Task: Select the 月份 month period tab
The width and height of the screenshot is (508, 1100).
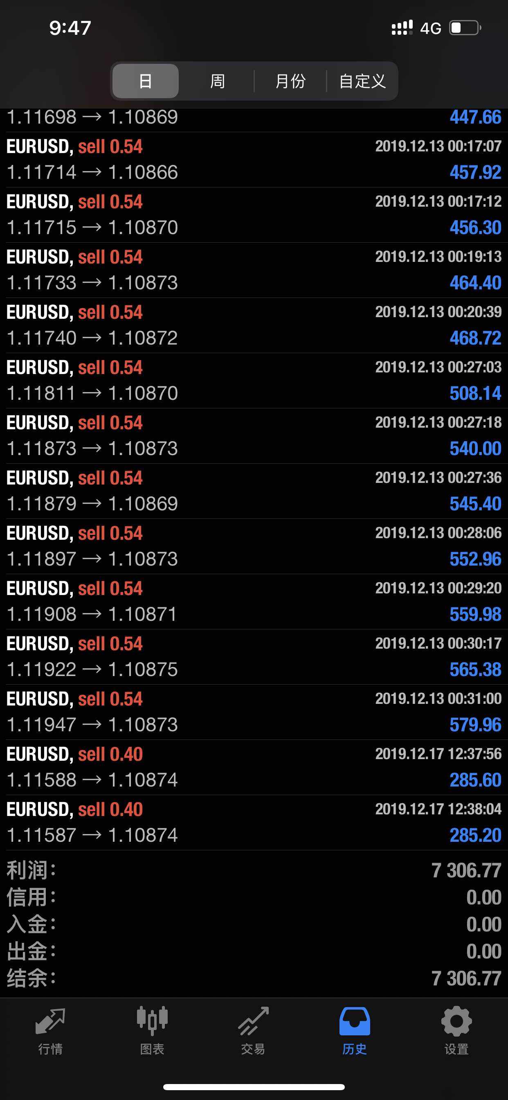Action: point(290,81)
